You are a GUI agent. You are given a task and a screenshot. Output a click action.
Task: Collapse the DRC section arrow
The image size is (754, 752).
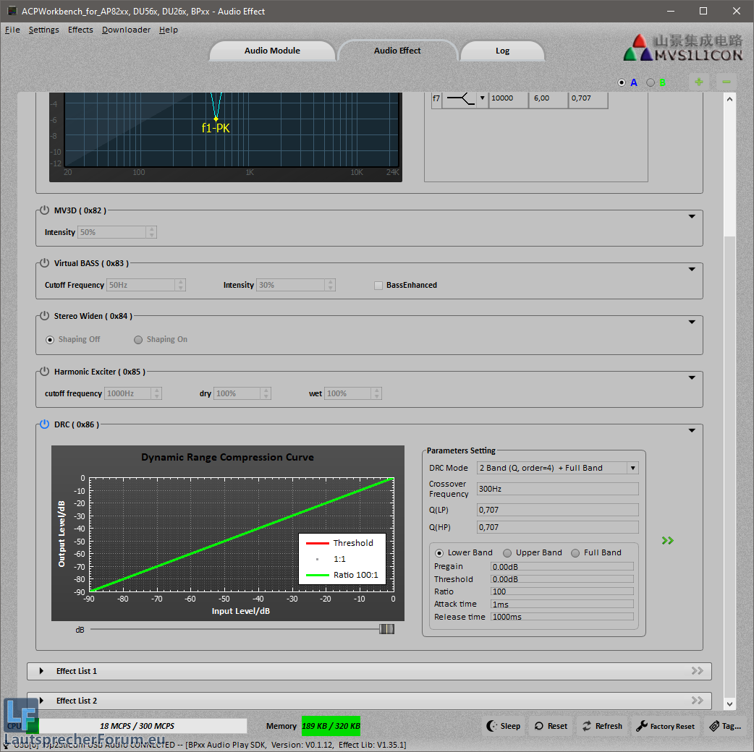pos(692,430)
